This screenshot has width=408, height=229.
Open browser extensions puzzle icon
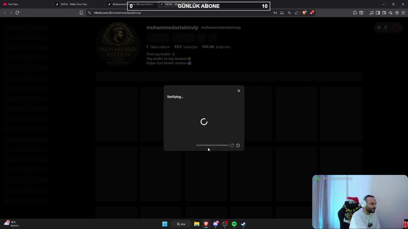coord(355,13)
